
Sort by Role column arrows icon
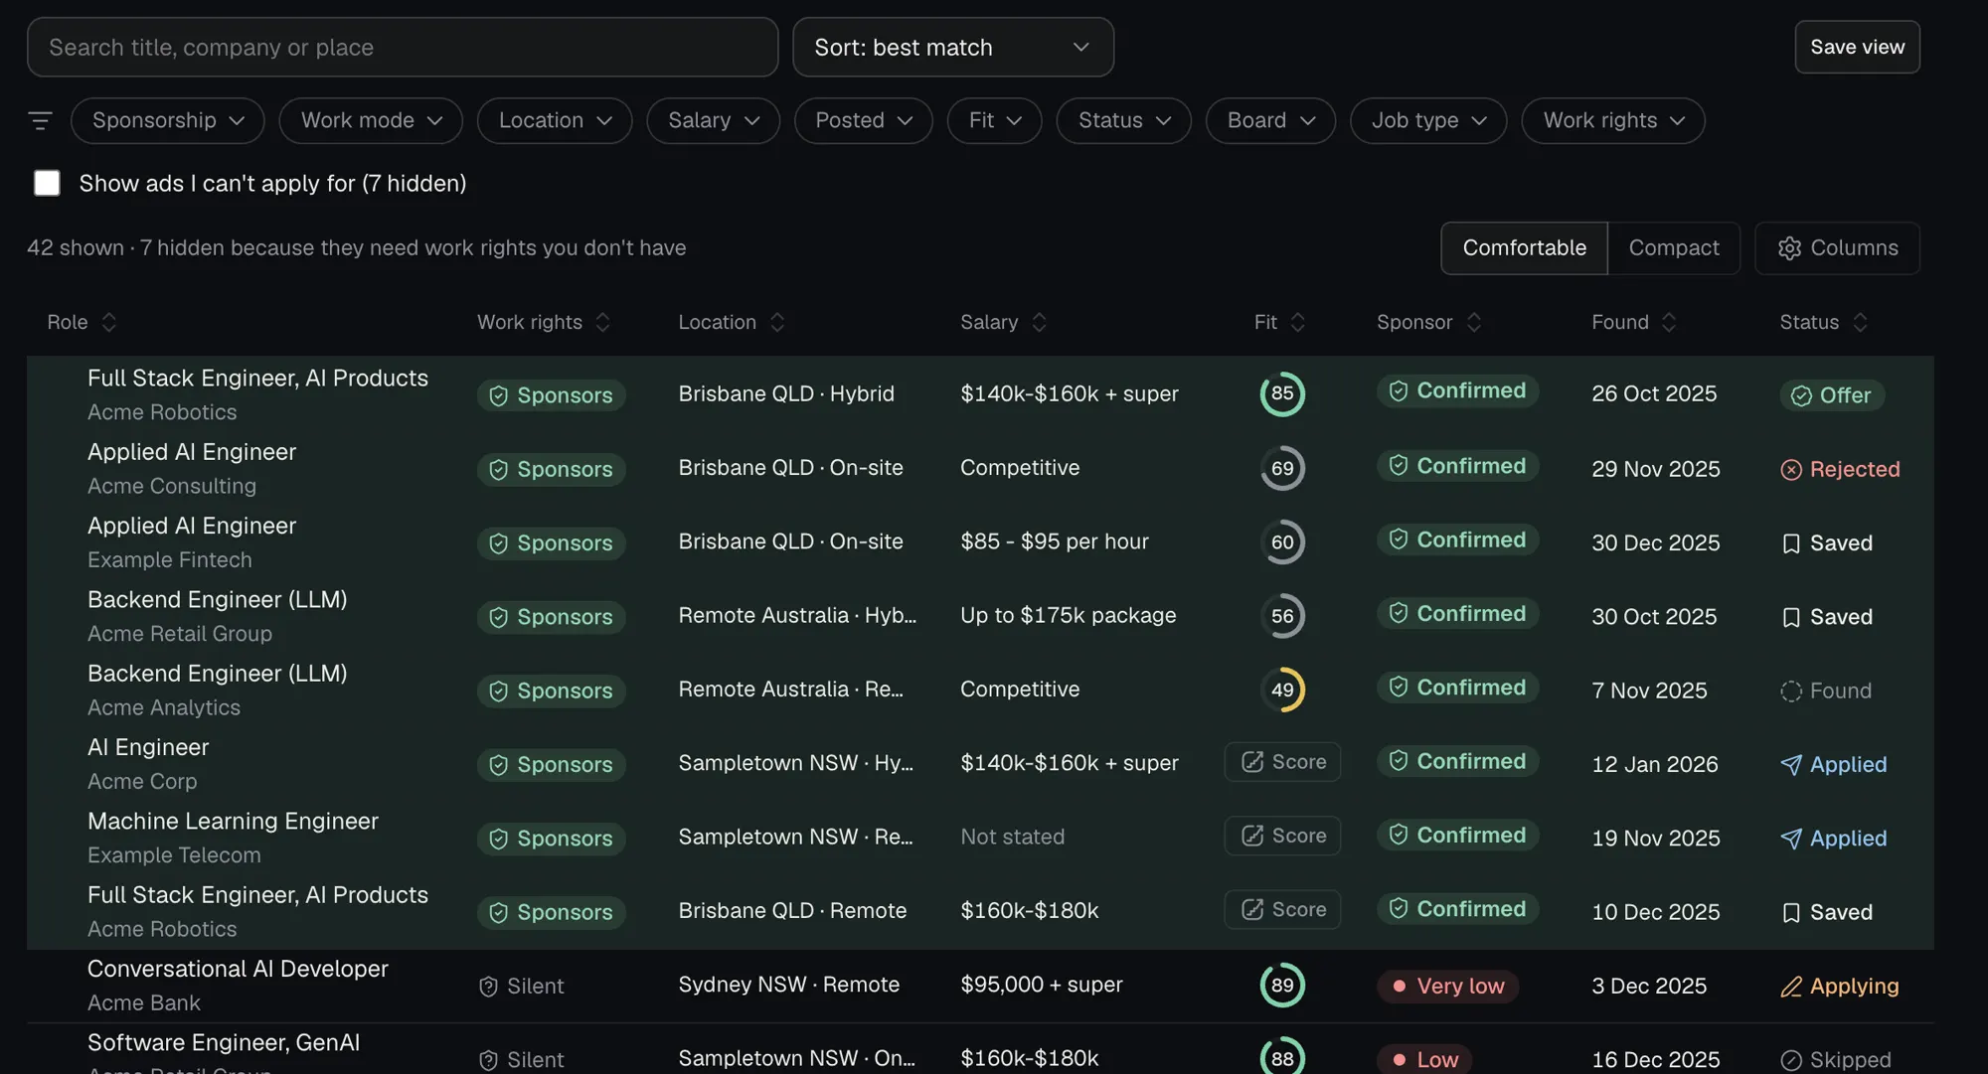pos(109,322)
